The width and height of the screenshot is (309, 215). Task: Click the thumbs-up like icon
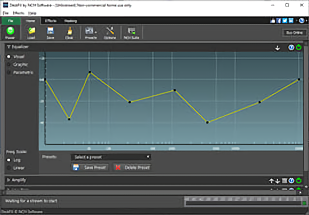tap(273, 20)
